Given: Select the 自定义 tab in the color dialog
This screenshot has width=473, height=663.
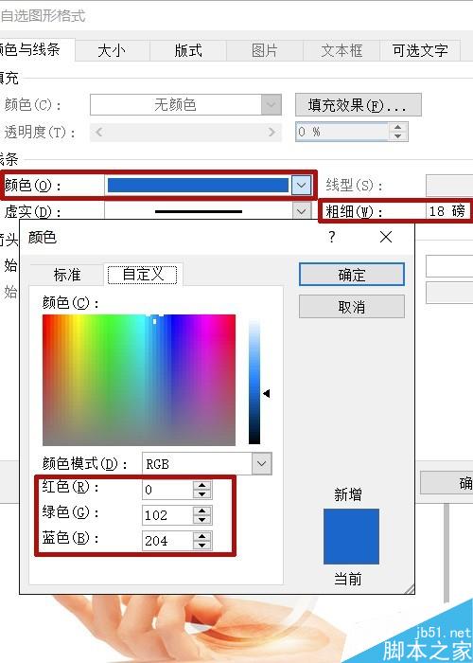Looking at the screenshot, I should (143, 275).
